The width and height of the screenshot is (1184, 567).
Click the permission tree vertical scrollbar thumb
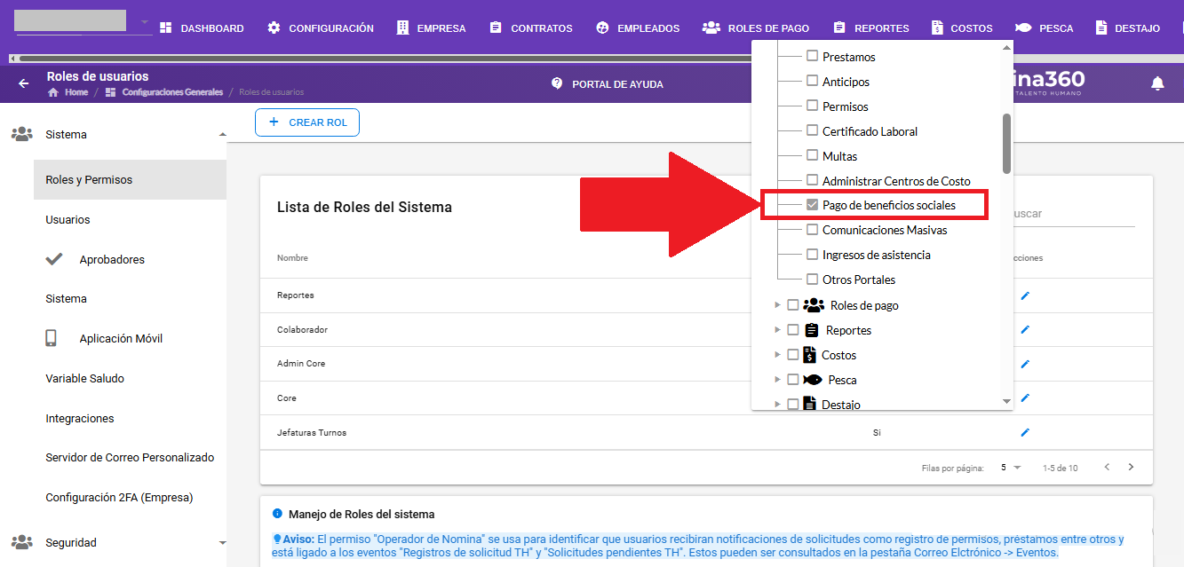1007,144
